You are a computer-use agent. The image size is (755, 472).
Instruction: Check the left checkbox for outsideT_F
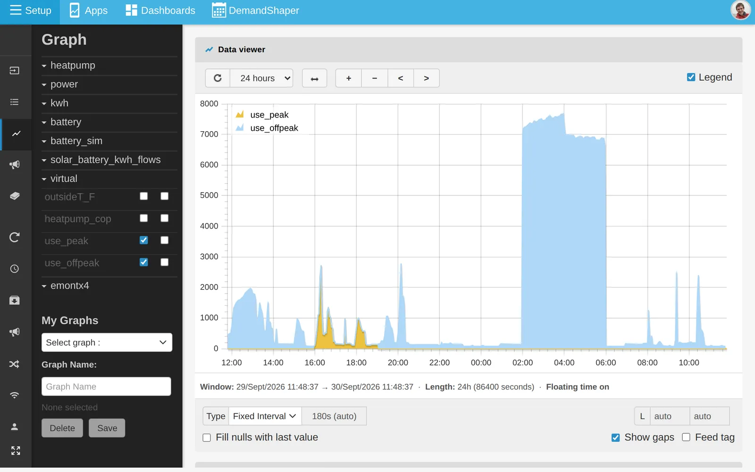click(144, 196)
